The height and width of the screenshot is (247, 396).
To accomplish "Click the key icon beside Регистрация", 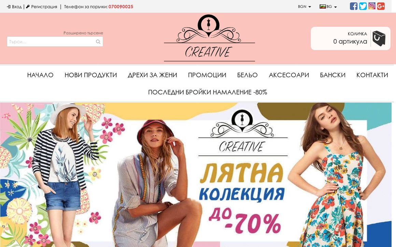I will pos(28,6).
